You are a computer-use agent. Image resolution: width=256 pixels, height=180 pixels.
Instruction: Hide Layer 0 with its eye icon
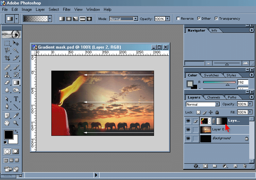pyautogui.click(x=188, y=129)
